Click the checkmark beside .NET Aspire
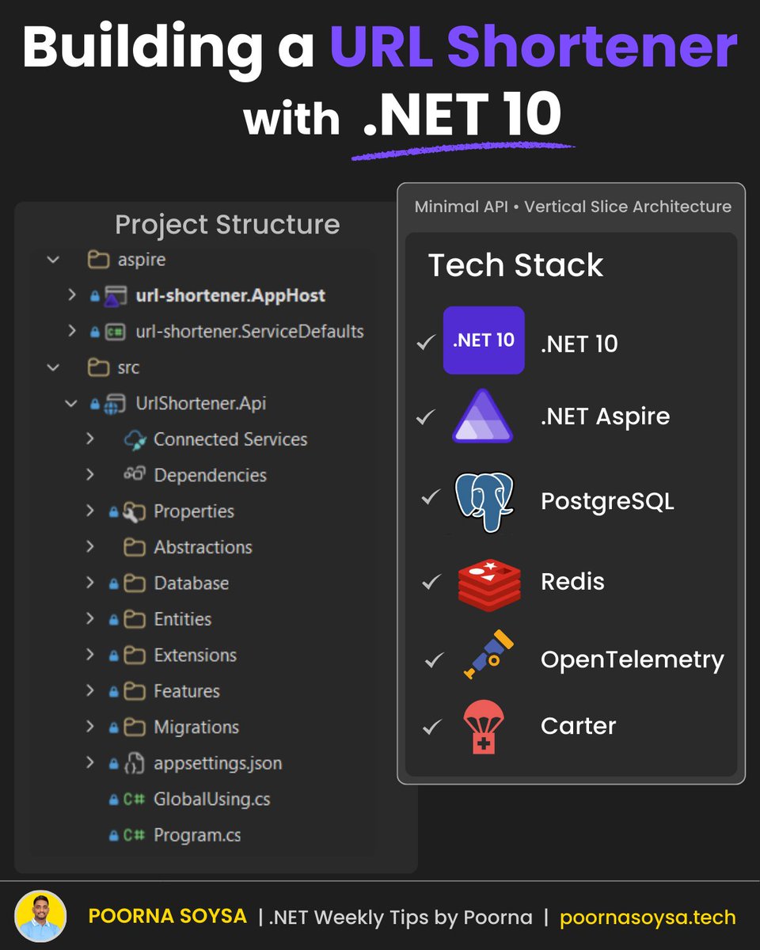The height and width of the screenshot is (950, 760). [427, 416]
